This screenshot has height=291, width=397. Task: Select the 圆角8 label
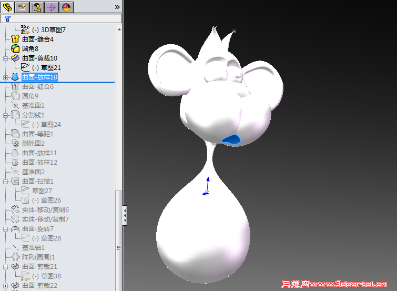[x=30, y=48]
